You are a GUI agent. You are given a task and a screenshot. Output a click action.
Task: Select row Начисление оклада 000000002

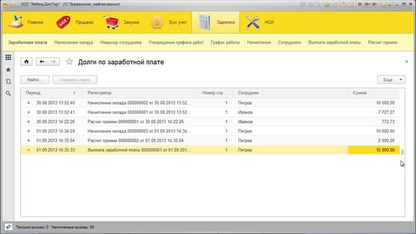(210, 103)
